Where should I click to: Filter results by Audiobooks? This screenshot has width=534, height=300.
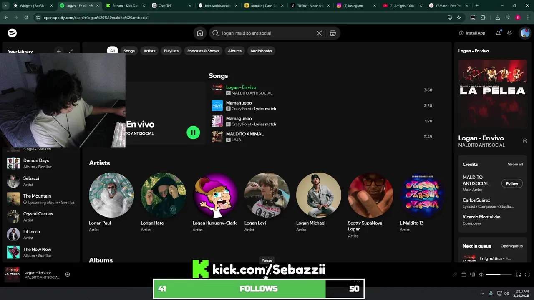pos(261,51)
